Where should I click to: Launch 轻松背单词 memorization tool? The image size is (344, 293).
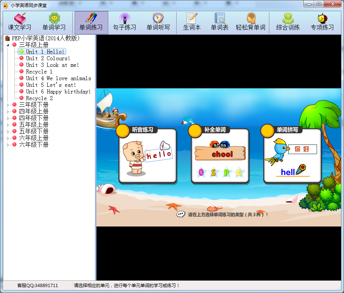pos(251,23)
